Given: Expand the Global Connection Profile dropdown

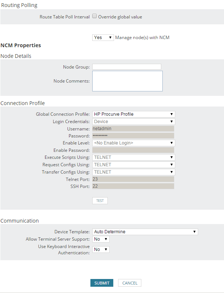Looking at the screenshot, I should (x=134, y=114).
